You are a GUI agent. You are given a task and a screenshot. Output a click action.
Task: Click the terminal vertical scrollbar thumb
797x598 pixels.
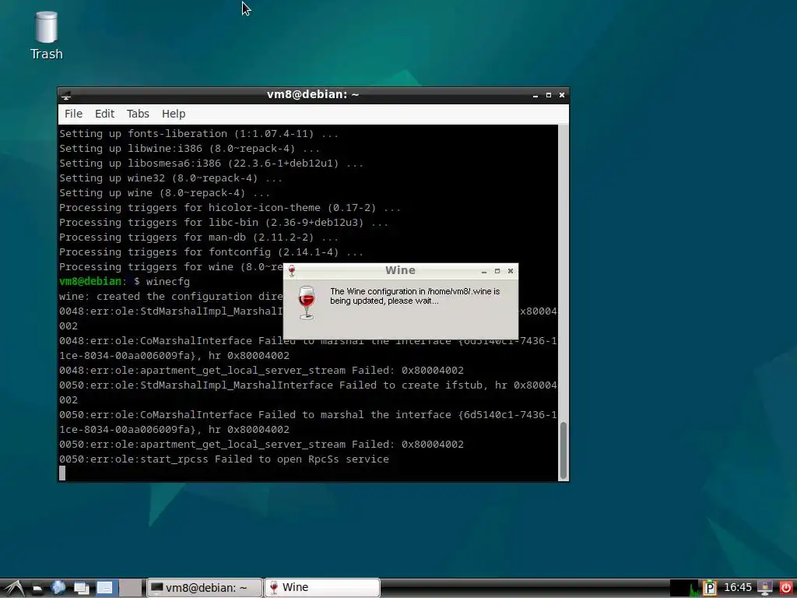[x=563, y=450]
